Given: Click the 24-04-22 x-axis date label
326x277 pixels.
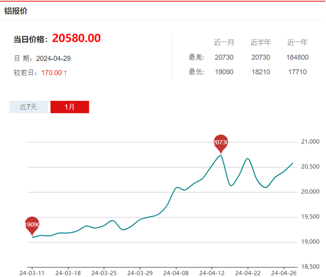Looking at the screenshot, I should click(x=248, y=273).
